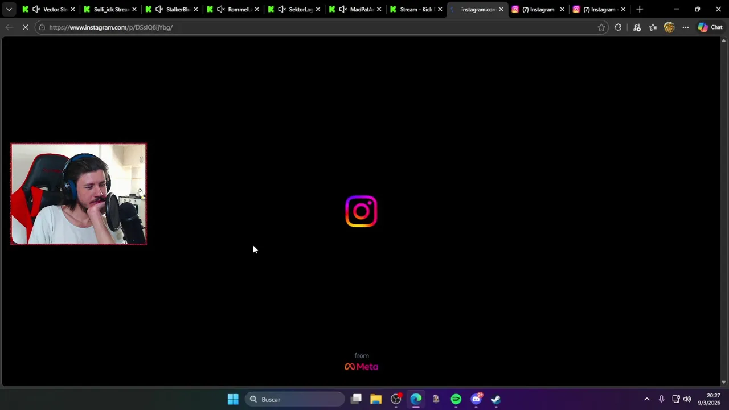Unmute the MadPatAr tab audio icon

click(343, 9)
